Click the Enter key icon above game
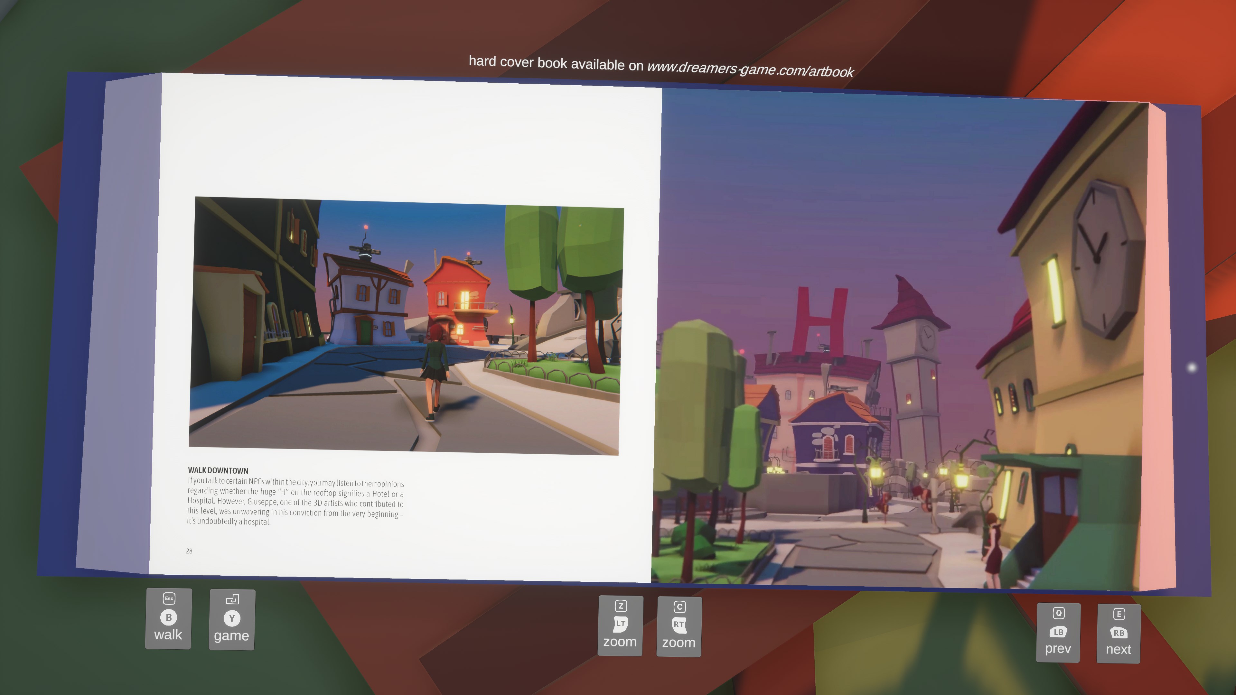The height and width of the screenshot is (695, 1236). pos(233,599)
